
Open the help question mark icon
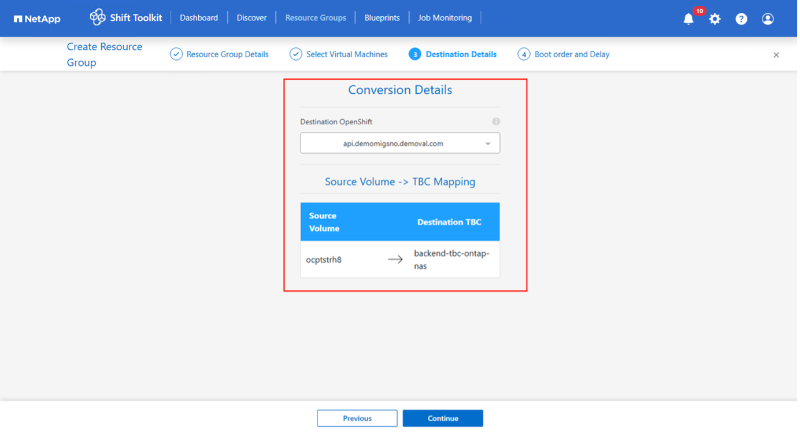tap(741, 19)
